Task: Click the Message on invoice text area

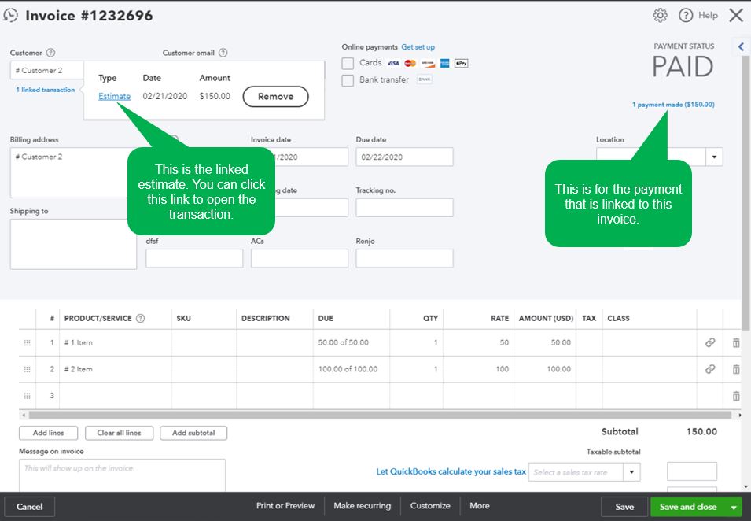Action: click(x=122, y=475)
